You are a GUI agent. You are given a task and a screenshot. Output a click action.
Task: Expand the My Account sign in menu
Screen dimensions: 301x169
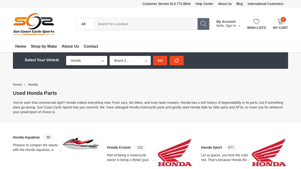coord(228,26)
